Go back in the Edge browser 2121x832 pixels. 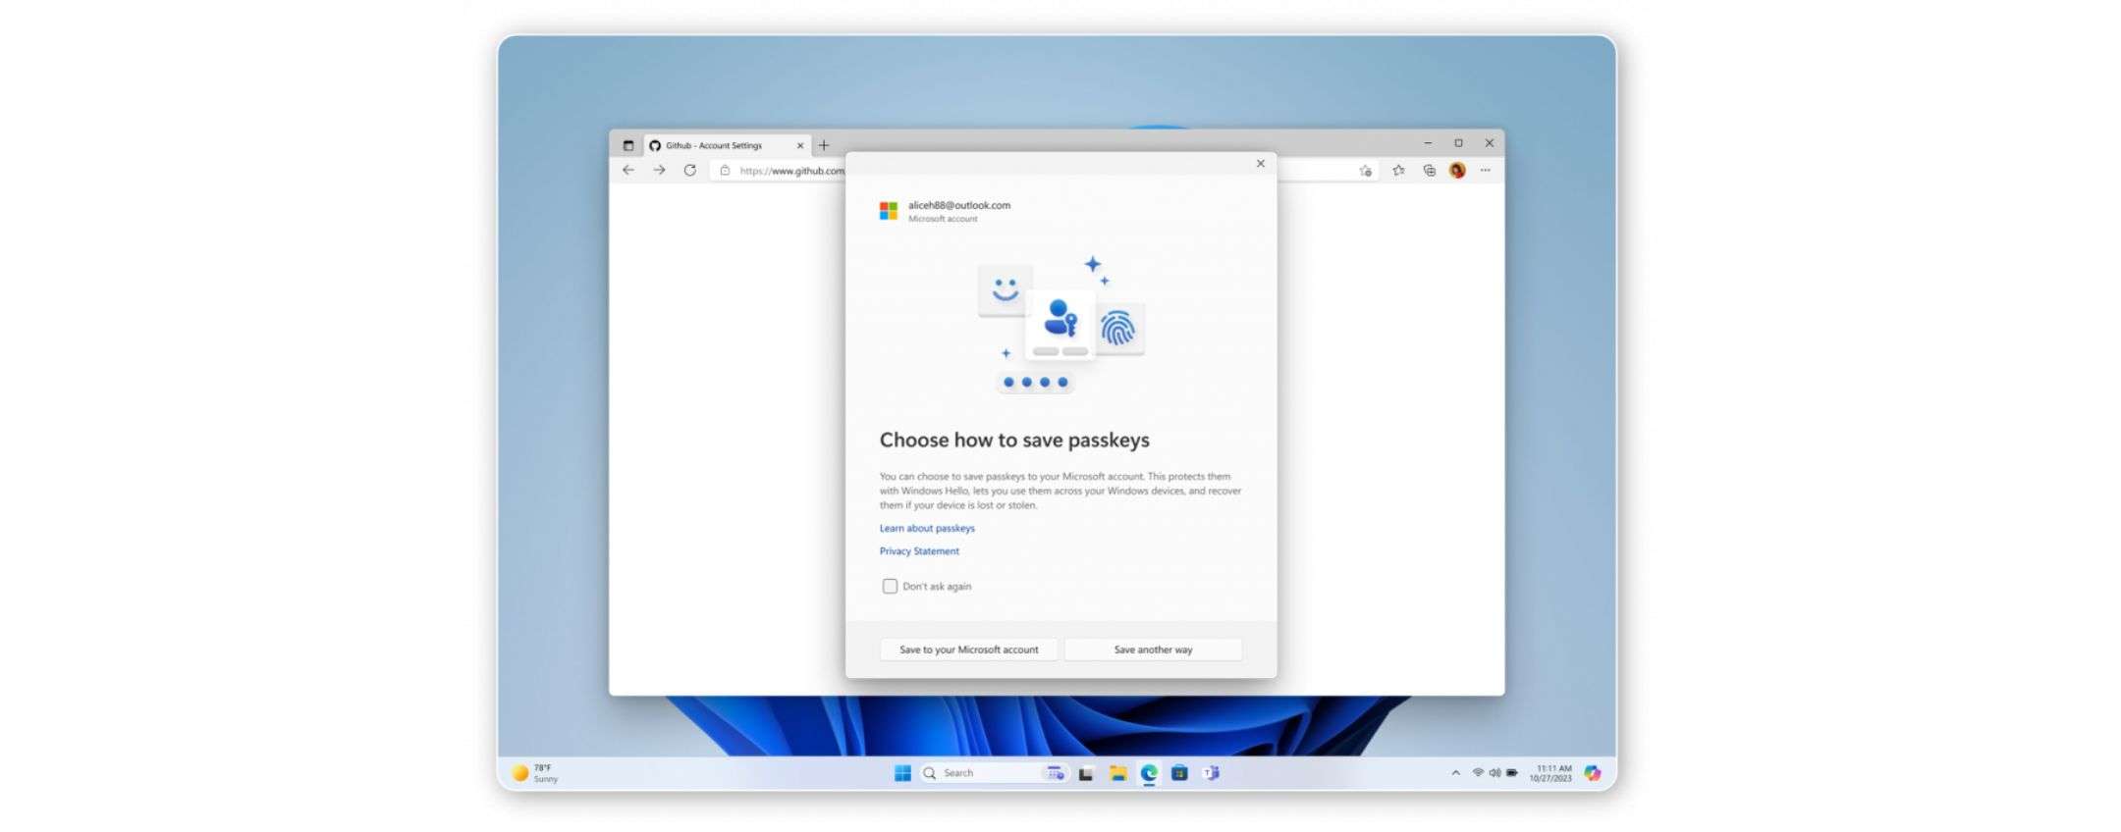click(628, 170)
